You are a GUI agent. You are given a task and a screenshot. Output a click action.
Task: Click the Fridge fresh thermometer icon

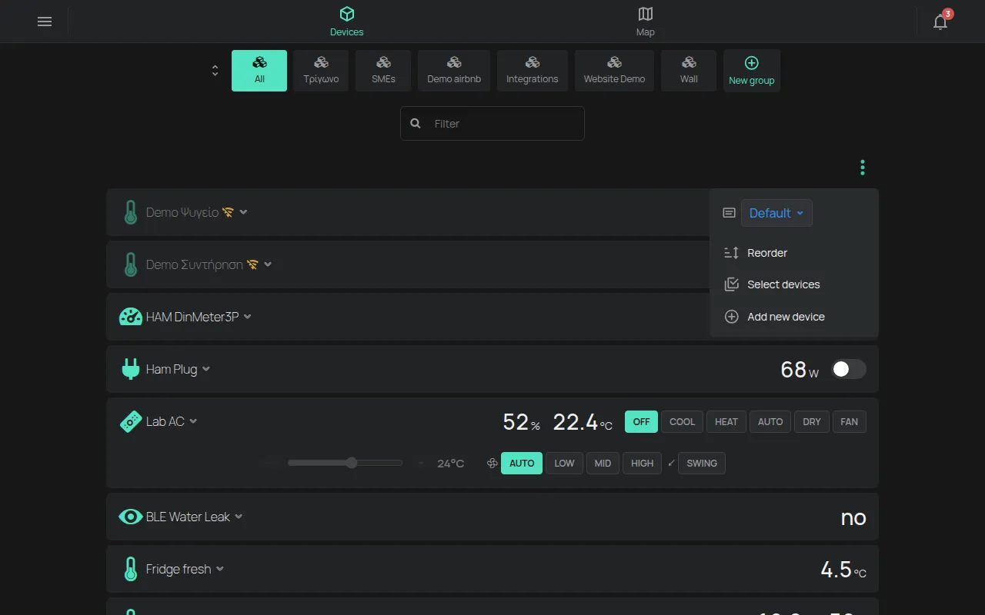pos(131,569)
